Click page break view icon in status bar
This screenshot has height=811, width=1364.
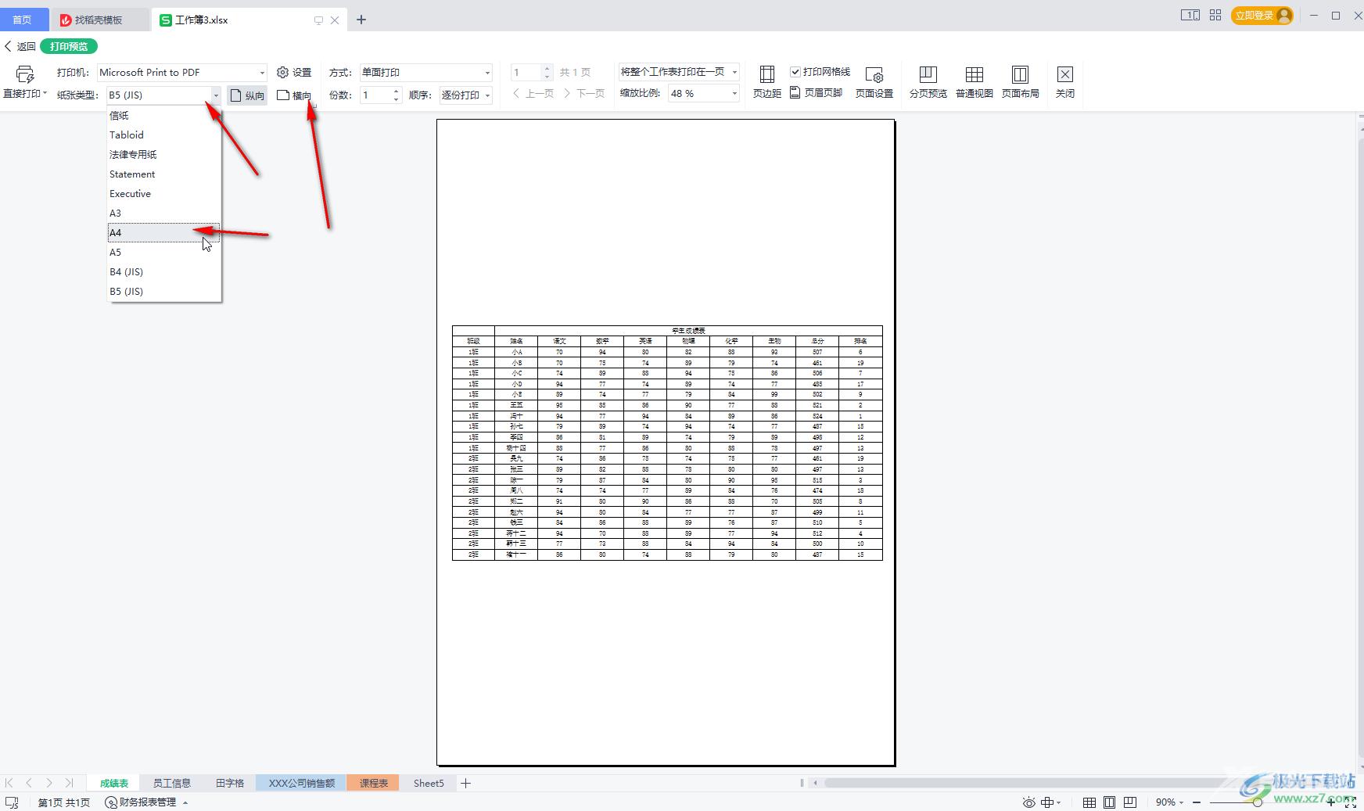pyautogui.click(x=1129, y=802)
